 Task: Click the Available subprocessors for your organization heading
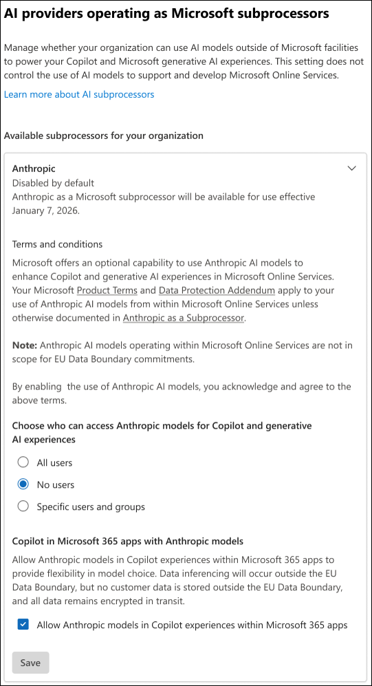[104, 136]
